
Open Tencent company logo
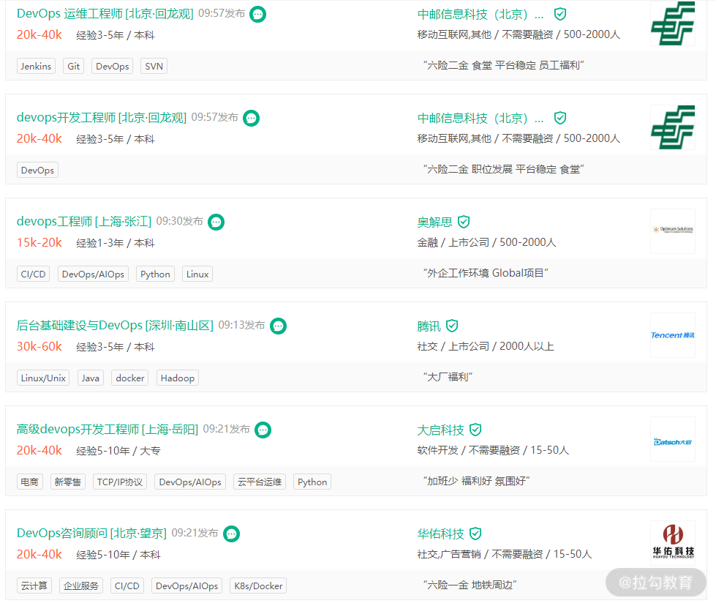[673, 335]
